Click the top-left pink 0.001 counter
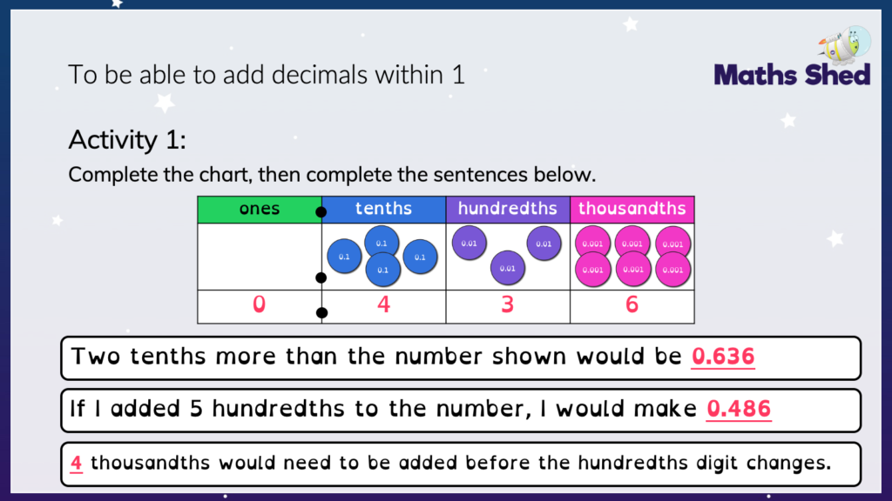 click(592, 244)
